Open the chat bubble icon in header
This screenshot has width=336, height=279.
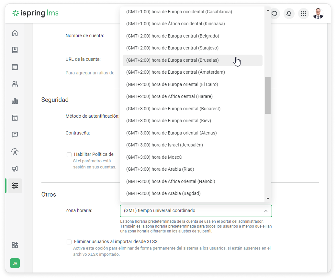pos(274,14)
